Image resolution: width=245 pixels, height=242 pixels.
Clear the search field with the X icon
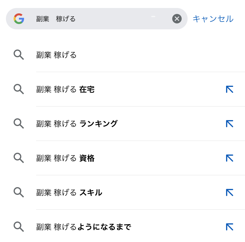[x=177, y=19]
